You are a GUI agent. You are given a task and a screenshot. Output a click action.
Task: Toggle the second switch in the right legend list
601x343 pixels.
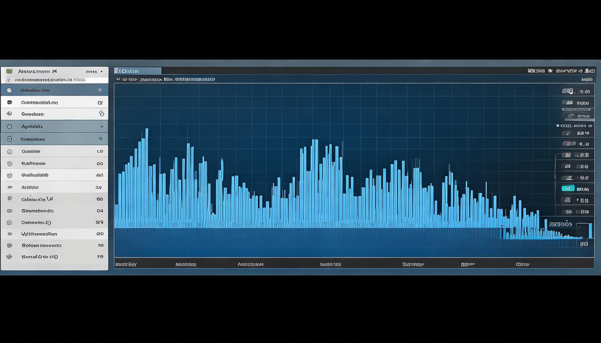tap(567, 103)
